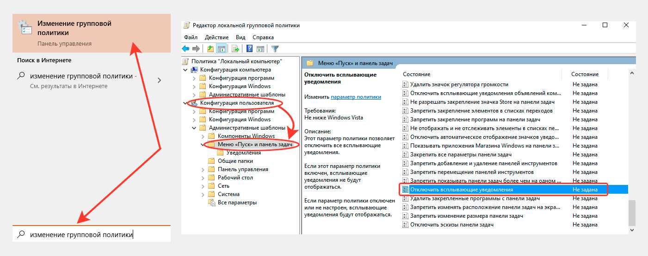Viewport: 648px width, 256px height.
Task: Click the Filter funnel toolbar icon
Action: [275, 48]
